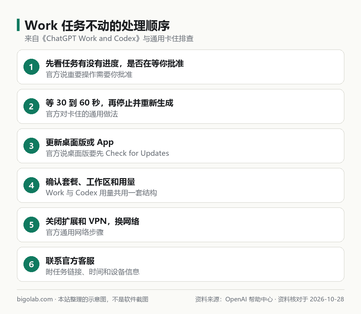Viewport: 361px width, 314px height.
Task: Click the number 2 step circle
Action: coord(31,106)
